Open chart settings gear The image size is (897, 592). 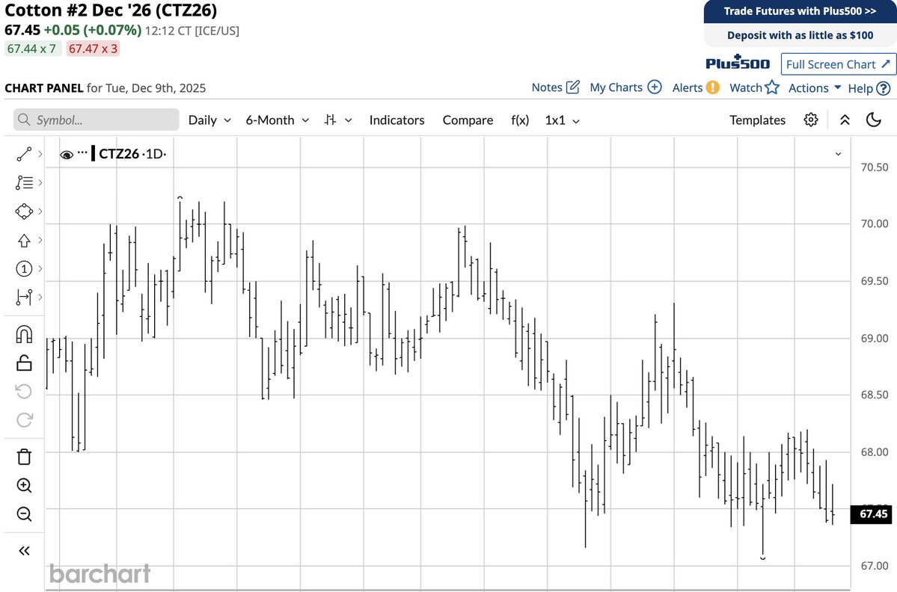coord(811,120)
